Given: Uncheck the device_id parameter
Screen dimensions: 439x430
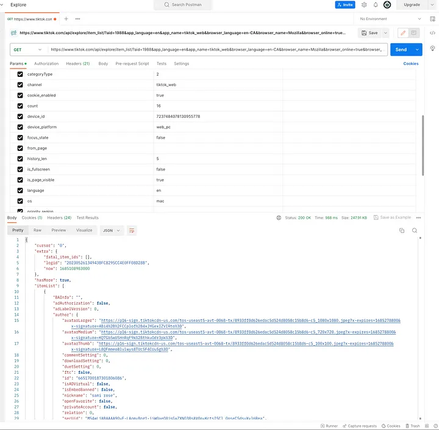Looking at the screenshot, I should tap(20, 117).
